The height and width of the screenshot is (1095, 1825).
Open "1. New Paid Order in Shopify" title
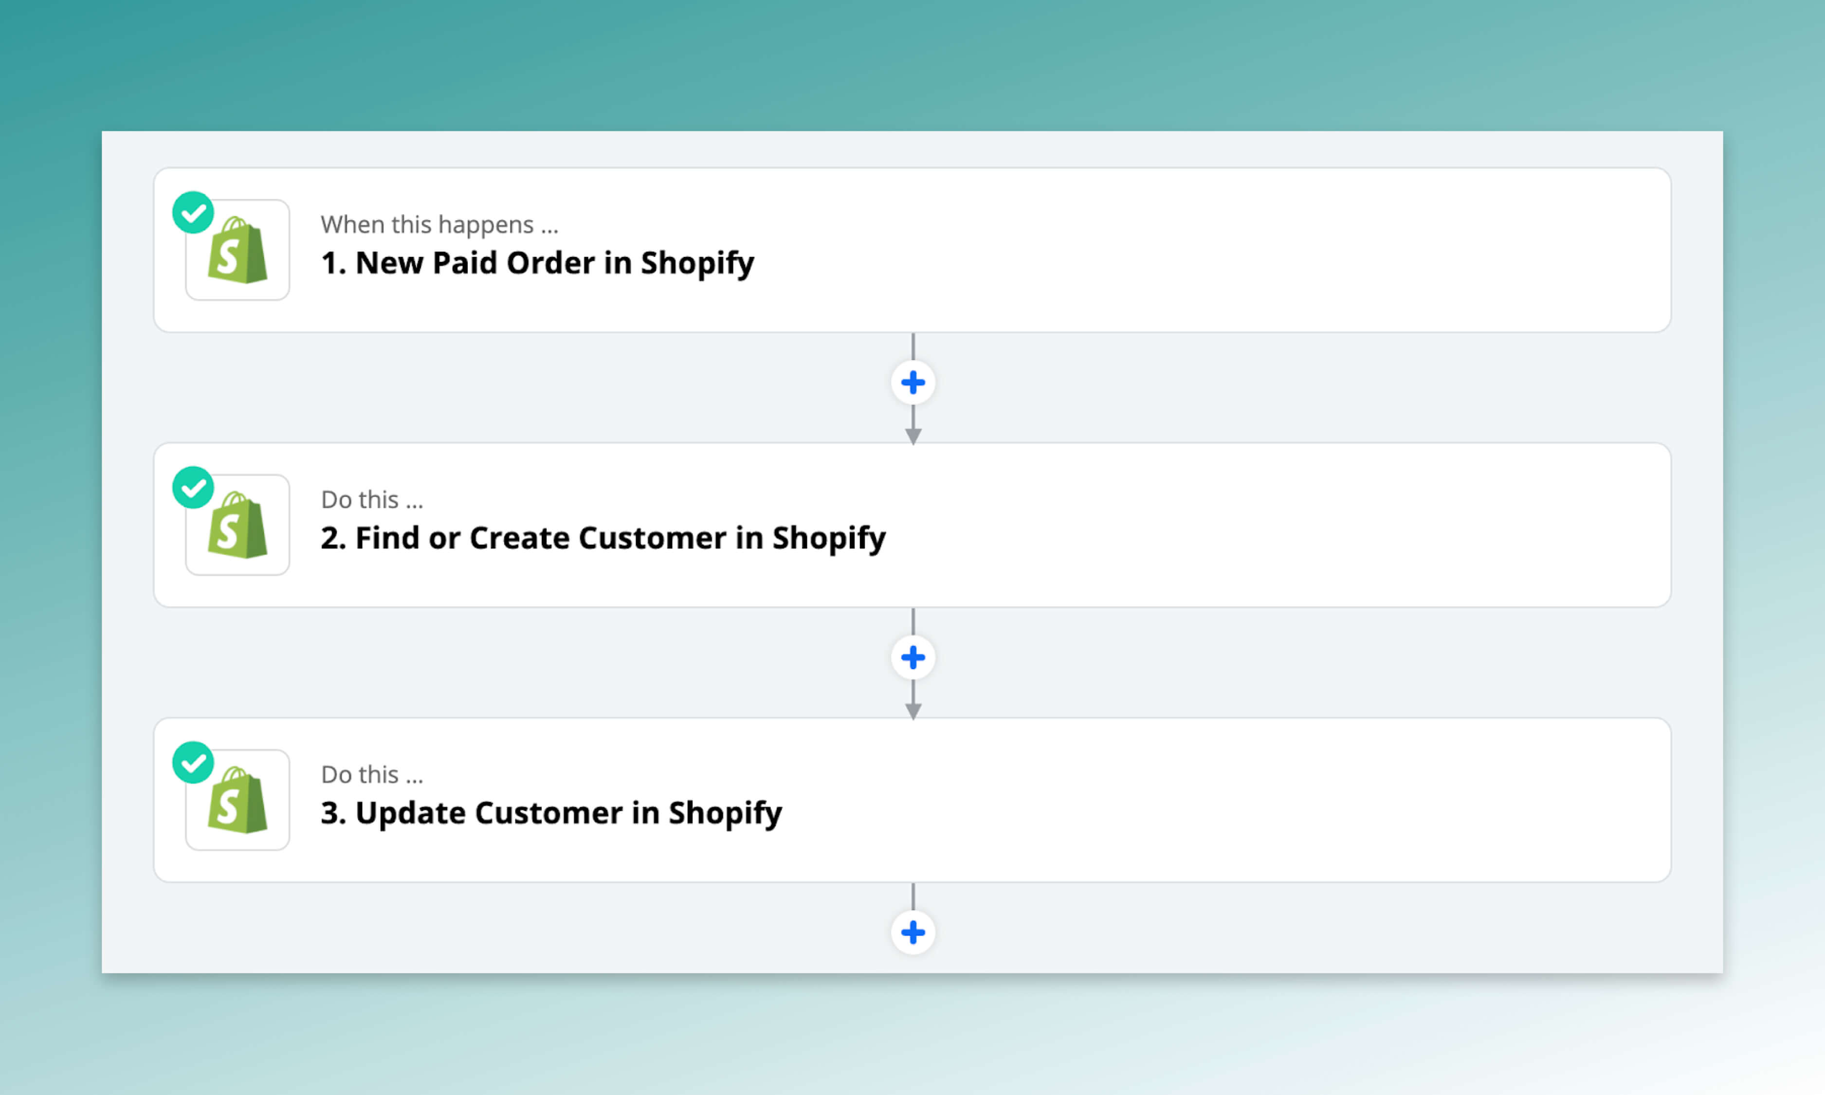537,263
